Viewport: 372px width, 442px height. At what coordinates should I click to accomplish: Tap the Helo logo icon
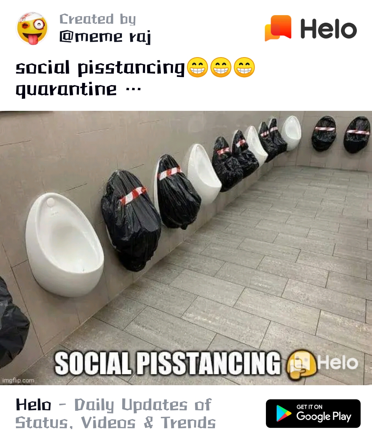278,28
